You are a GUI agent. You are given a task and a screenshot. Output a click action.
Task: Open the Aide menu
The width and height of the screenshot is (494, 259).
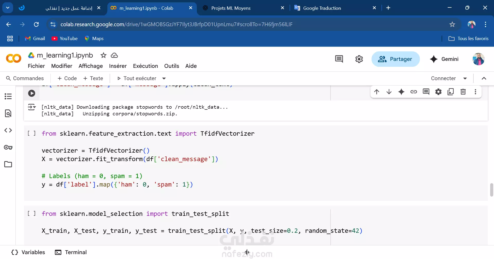[191, 66]
